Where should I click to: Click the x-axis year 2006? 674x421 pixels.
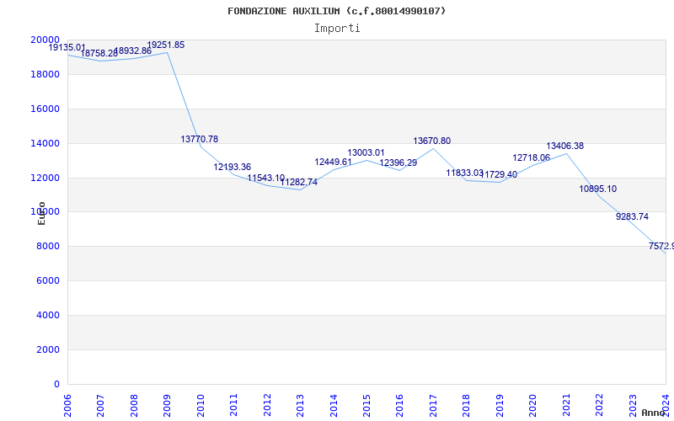point(67,405)
